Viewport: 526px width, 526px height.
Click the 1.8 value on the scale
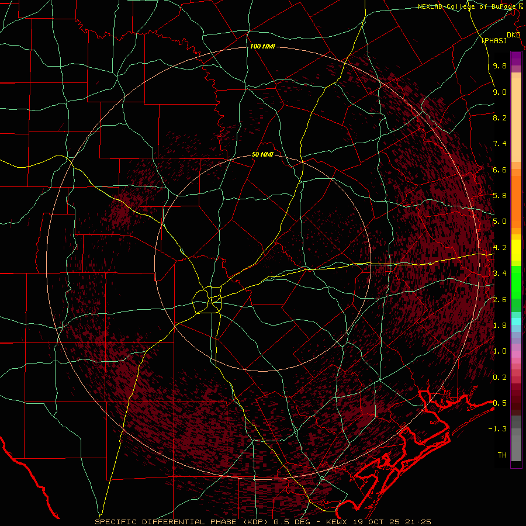coord(500,326)
